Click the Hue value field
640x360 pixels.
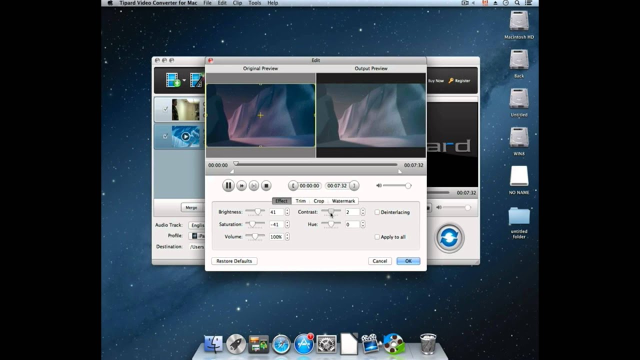tap(352, 224)
